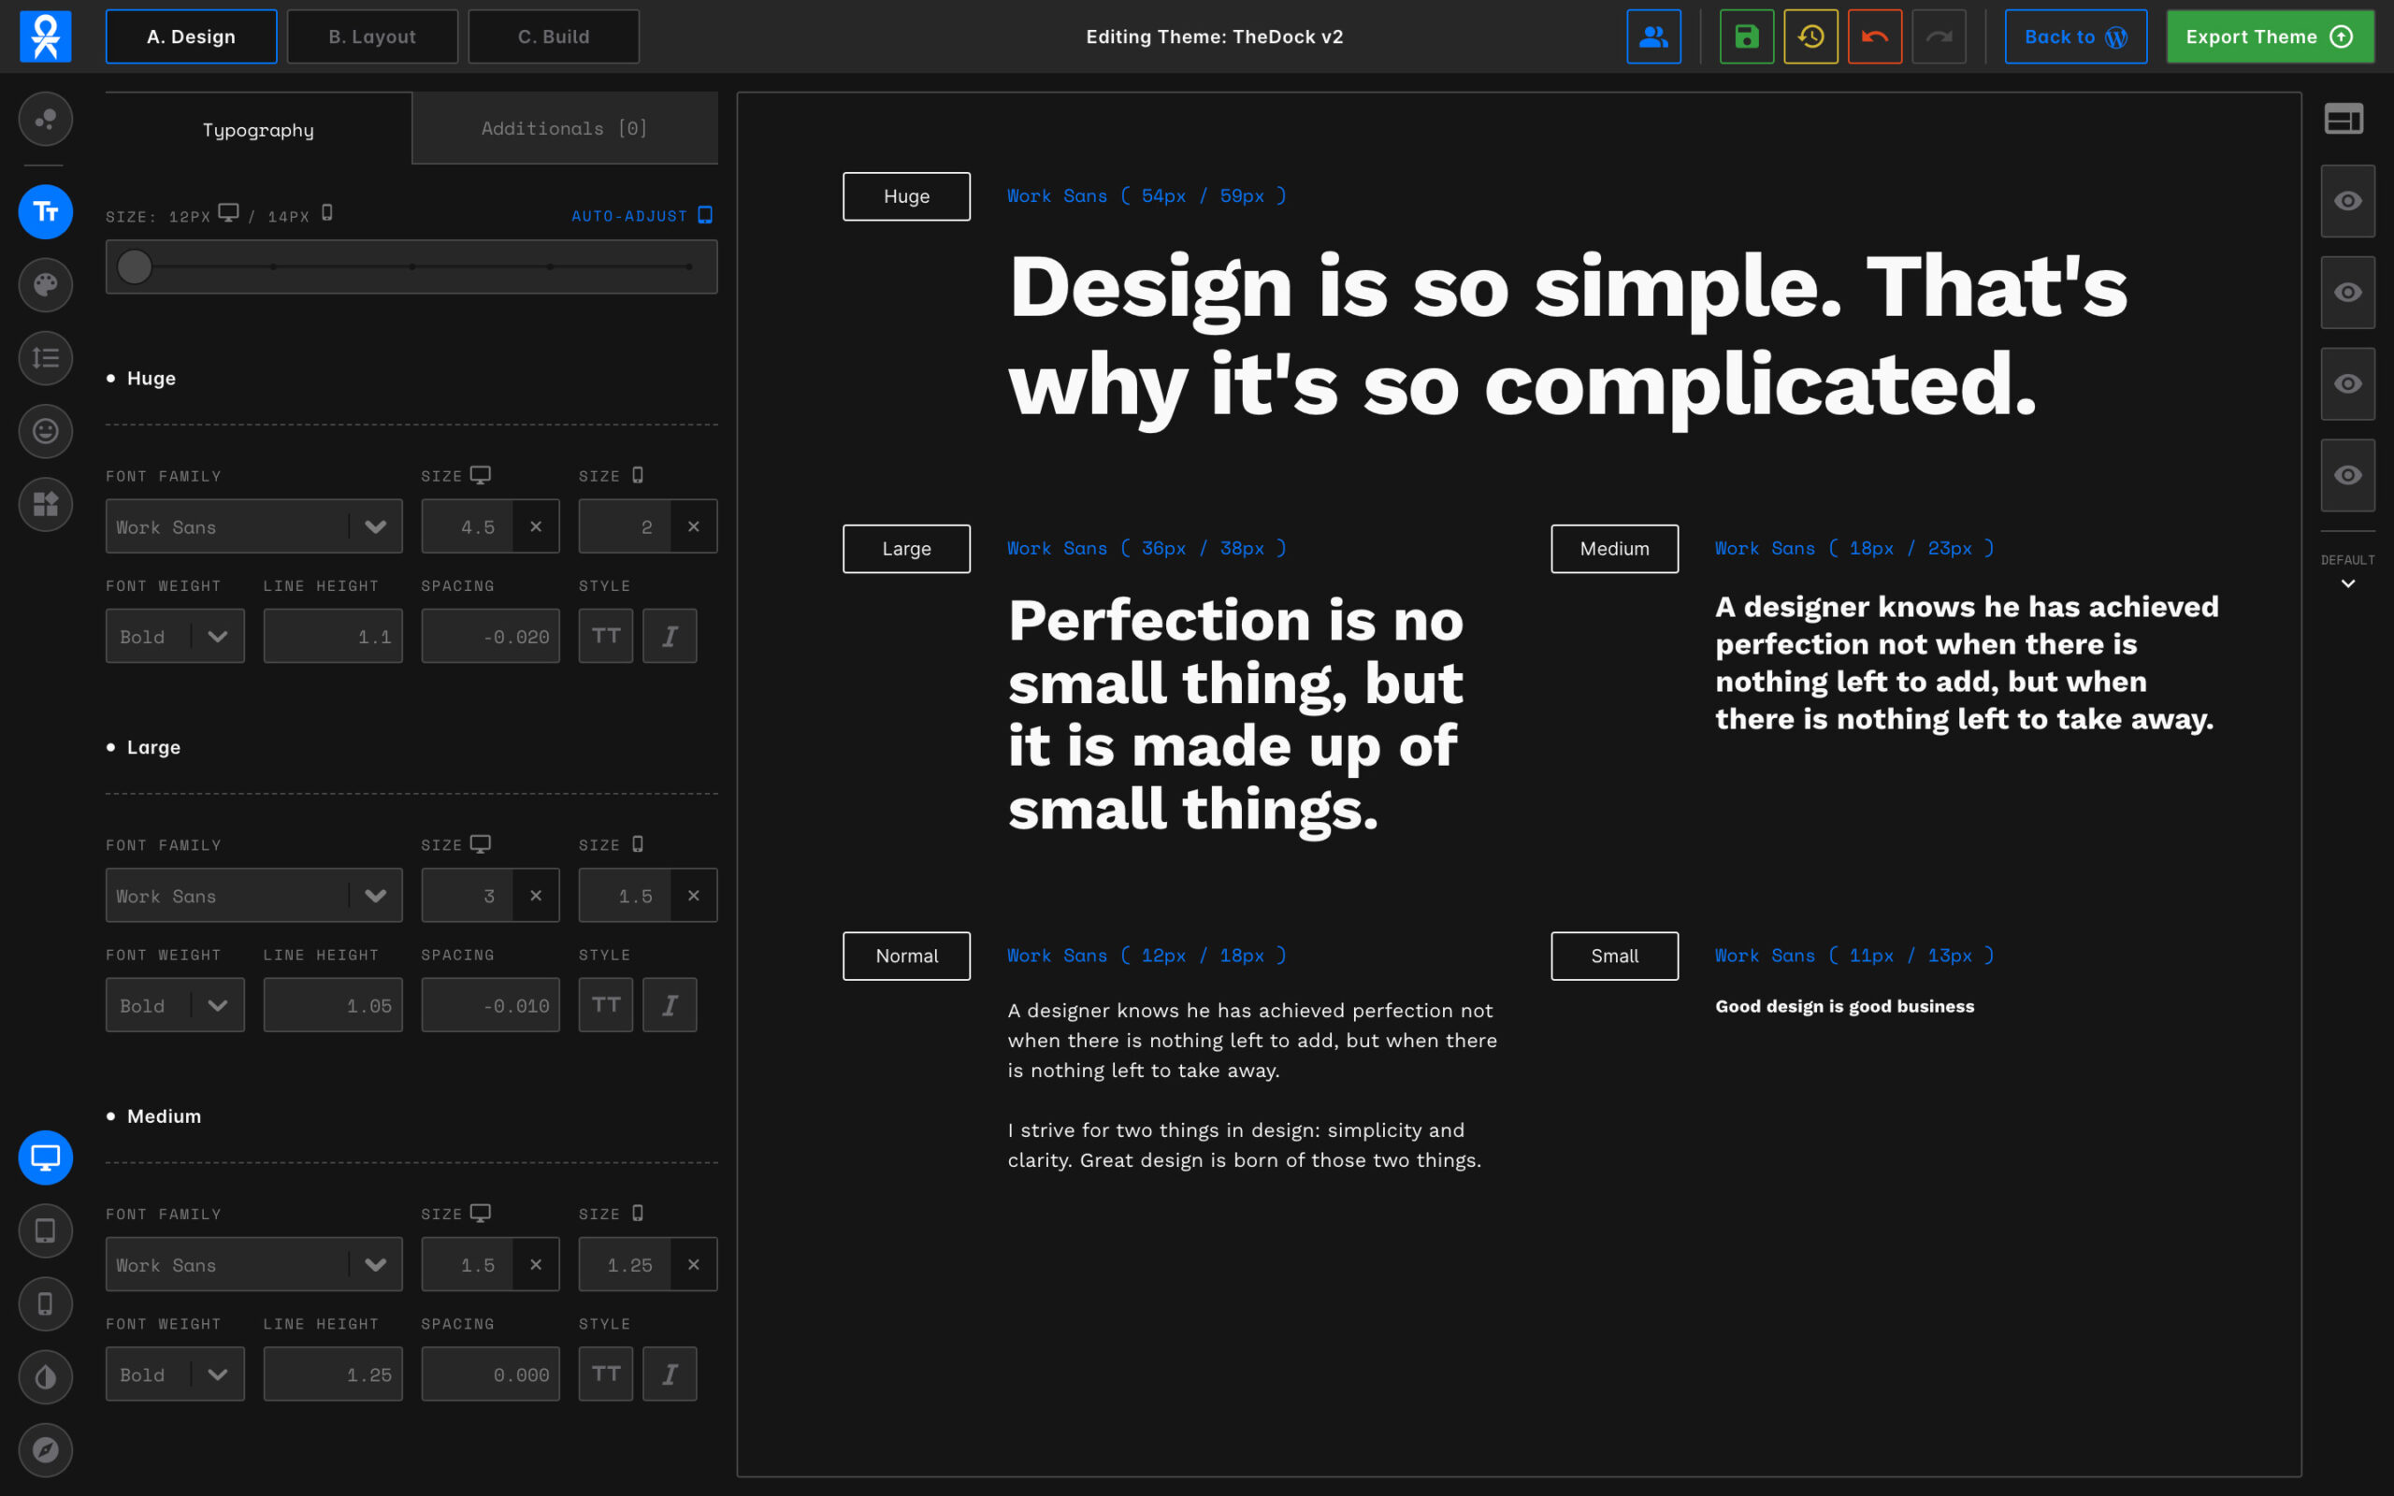Click the red undo arrow icon

coord(1874,36)
